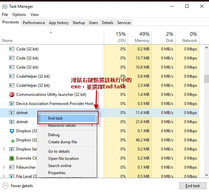Choose End task from the context menu
This screenshot has width=209, height=193.
pos(55,118)
